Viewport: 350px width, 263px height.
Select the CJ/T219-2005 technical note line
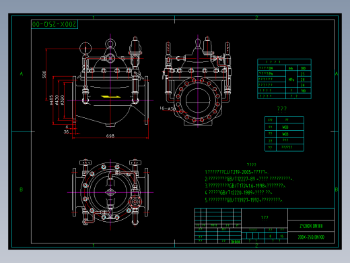click(x=236, y=172)
